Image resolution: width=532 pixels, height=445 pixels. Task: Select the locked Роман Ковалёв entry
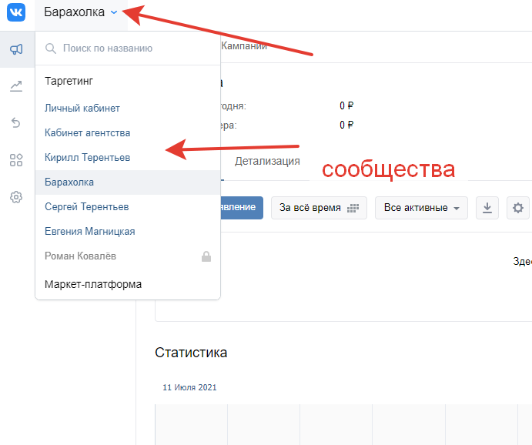(128, 256)
